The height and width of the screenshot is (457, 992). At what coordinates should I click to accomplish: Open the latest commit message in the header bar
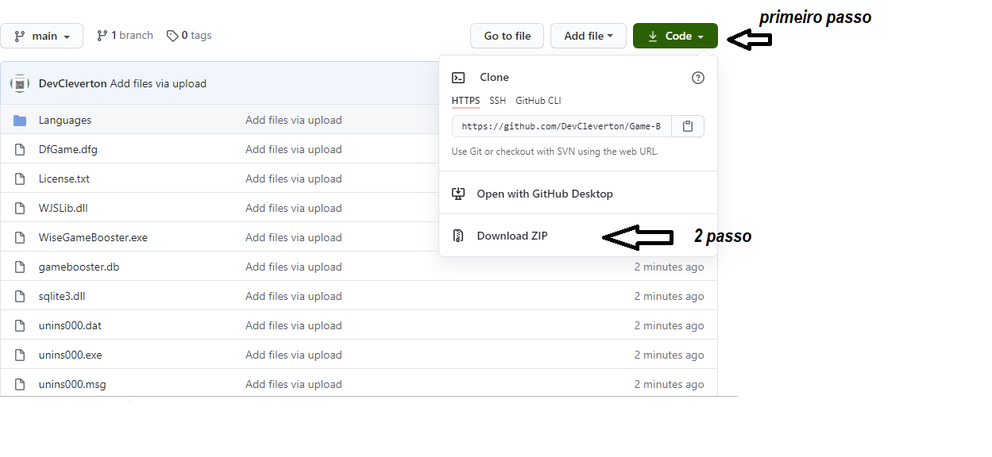click(x=158, y=83)
